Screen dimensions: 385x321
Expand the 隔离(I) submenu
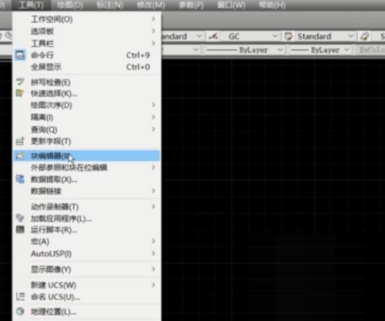coord(87,117)
